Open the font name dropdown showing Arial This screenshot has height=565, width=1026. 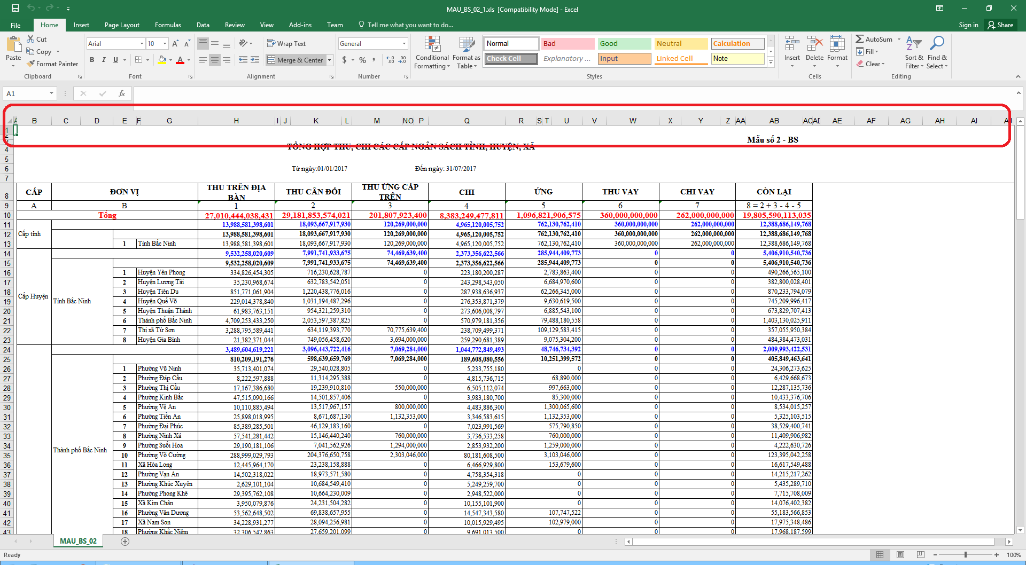click(142, 44)
